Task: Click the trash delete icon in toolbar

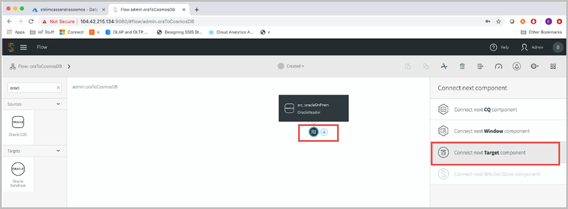Action: [462, 66]
